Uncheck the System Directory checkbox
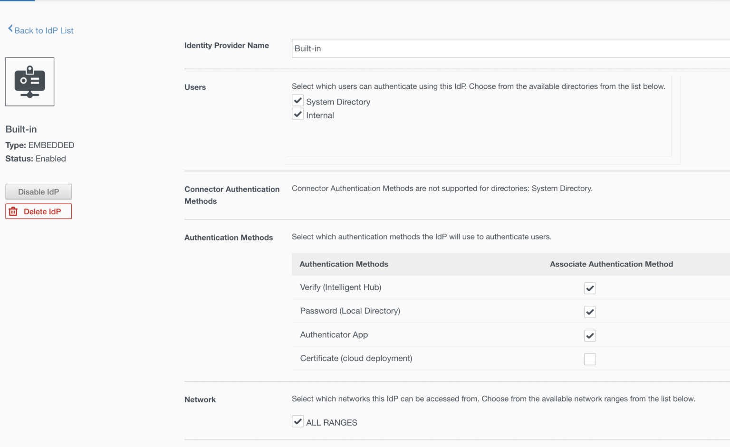 tap(298, 100)
